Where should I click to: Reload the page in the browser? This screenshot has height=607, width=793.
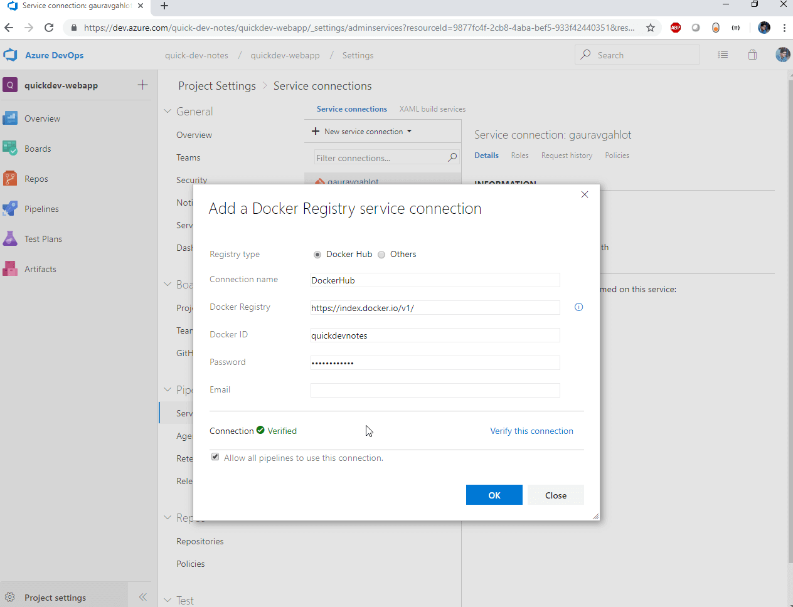tap(49, 28)
